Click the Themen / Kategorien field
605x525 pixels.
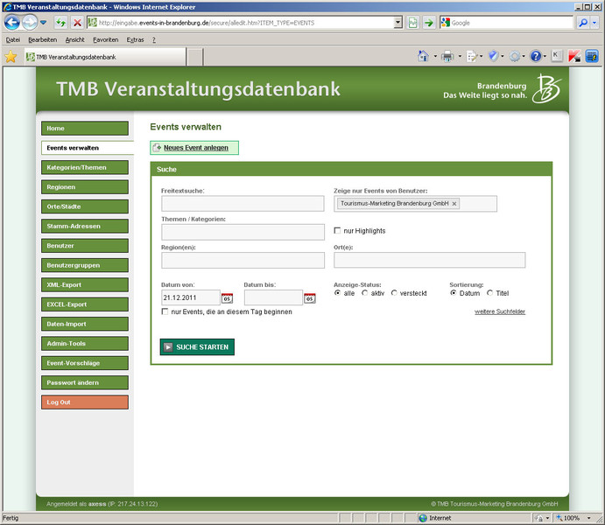coord(243,233)
